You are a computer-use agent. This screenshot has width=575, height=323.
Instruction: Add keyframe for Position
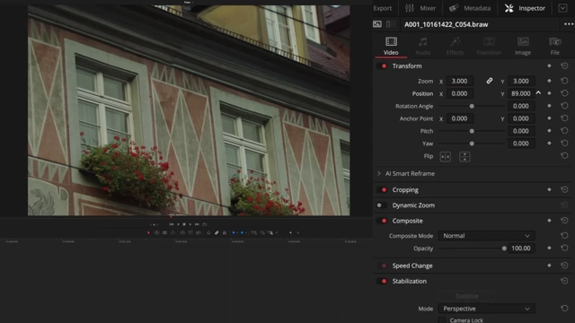click(549, 93)
